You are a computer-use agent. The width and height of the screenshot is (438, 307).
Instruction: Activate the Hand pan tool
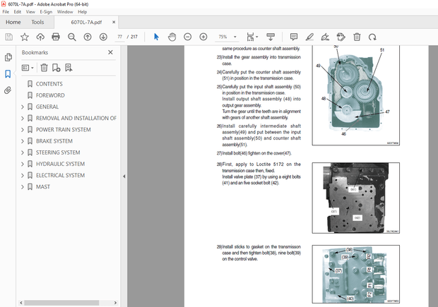[x=172, y=37]
